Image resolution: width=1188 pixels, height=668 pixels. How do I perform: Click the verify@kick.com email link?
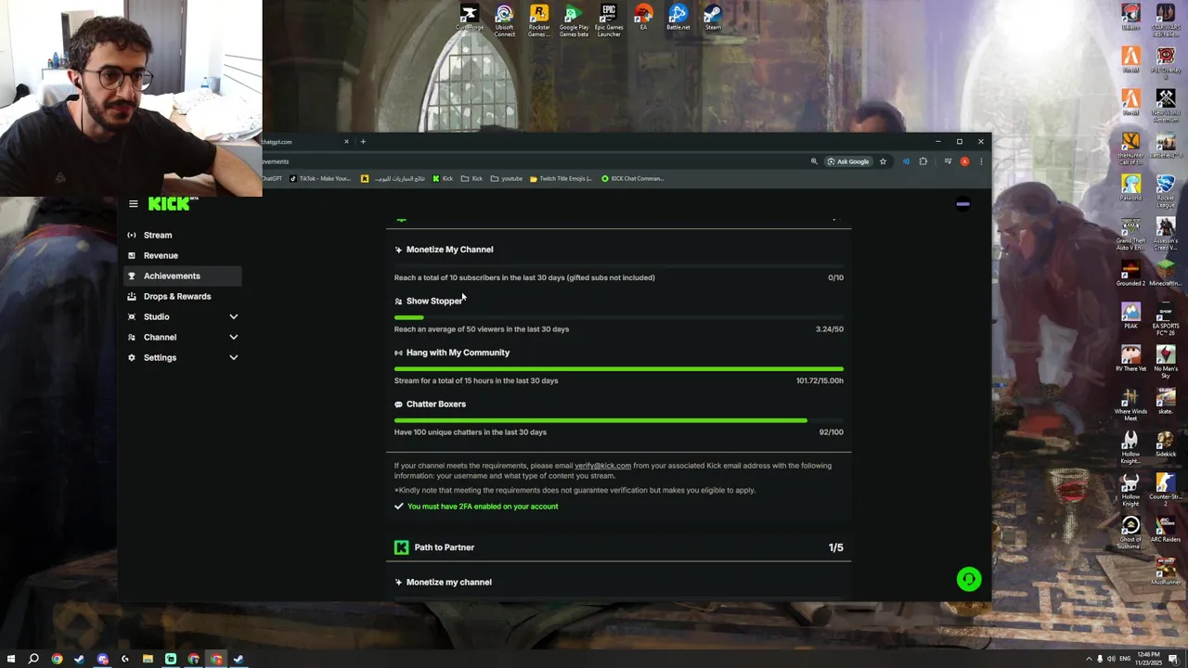click(602, 466)
